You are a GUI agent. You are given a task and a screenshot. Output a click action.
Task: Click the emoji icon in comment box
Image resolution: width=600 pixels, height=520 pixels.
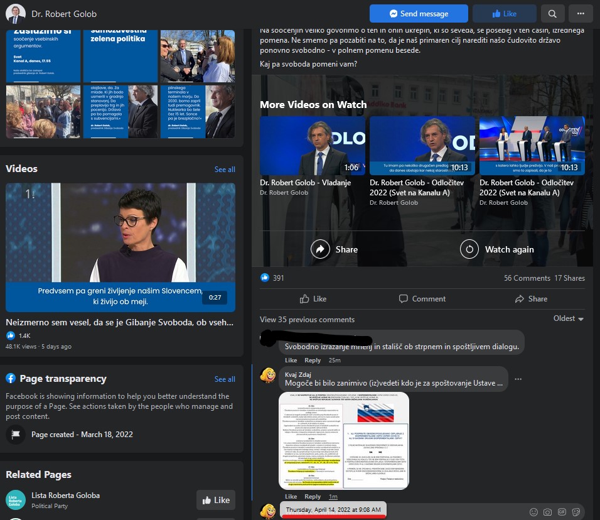pyautogui.click(x=533, y=512)
